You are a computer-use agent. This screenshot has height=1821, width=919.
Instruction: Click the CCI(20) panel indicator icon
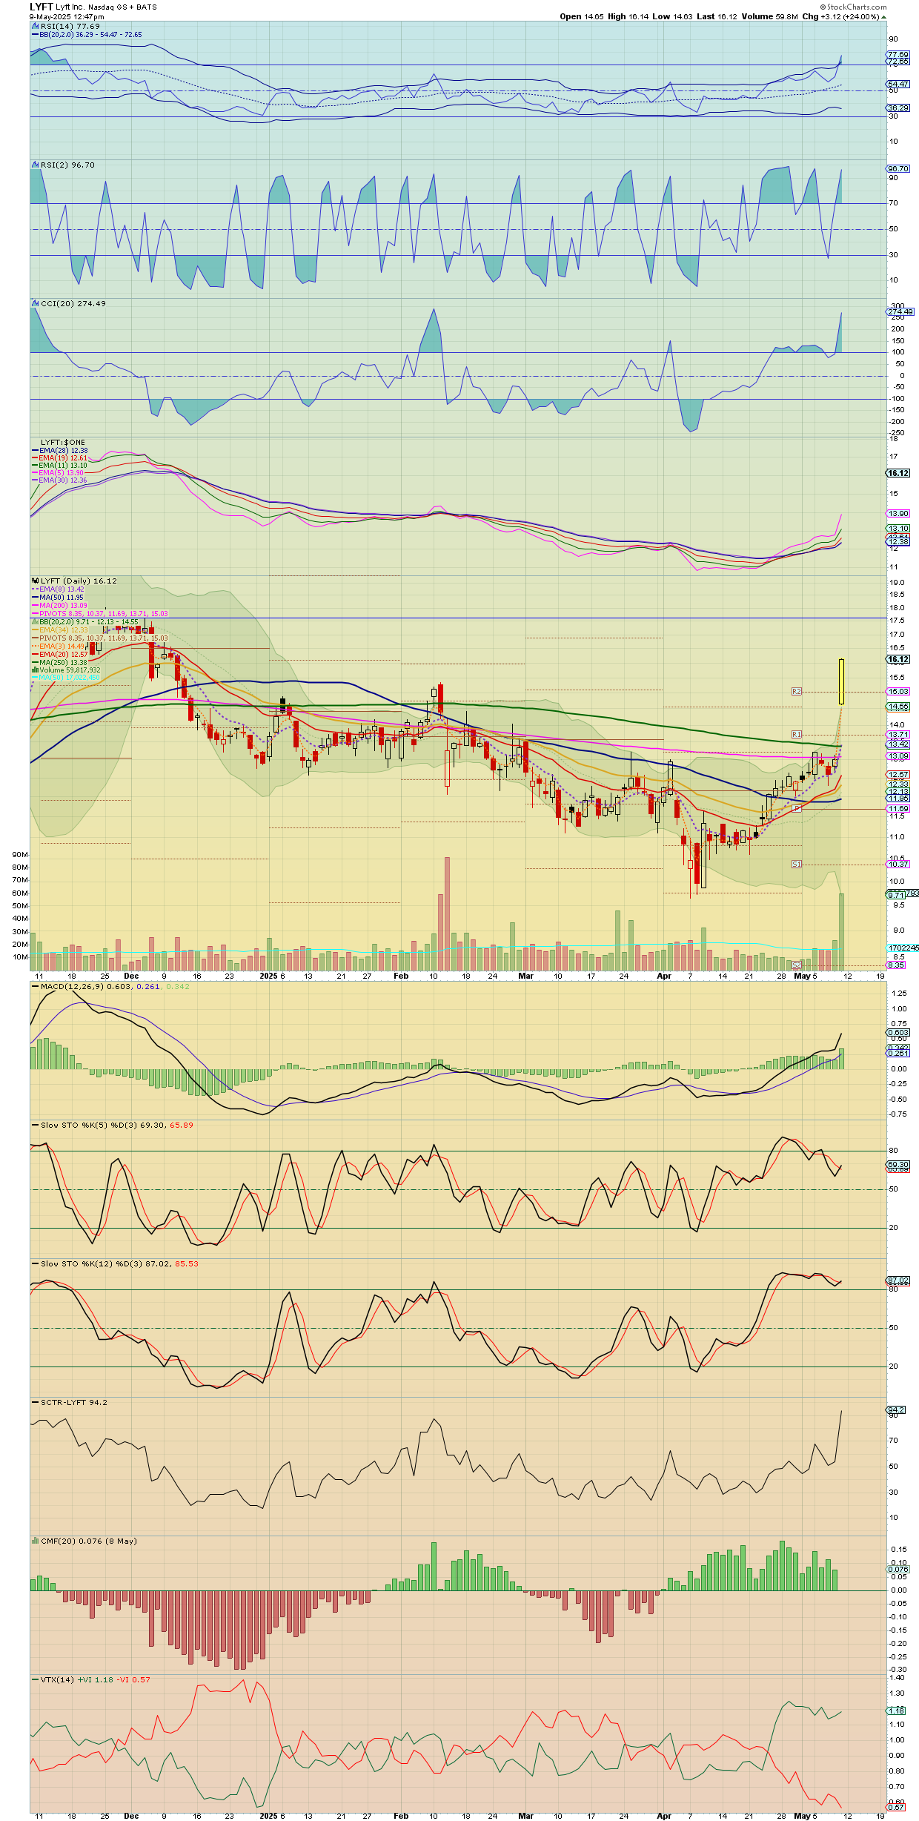35,303
